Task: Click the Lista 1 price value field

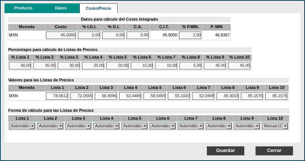Action: [x=57, y=96]
